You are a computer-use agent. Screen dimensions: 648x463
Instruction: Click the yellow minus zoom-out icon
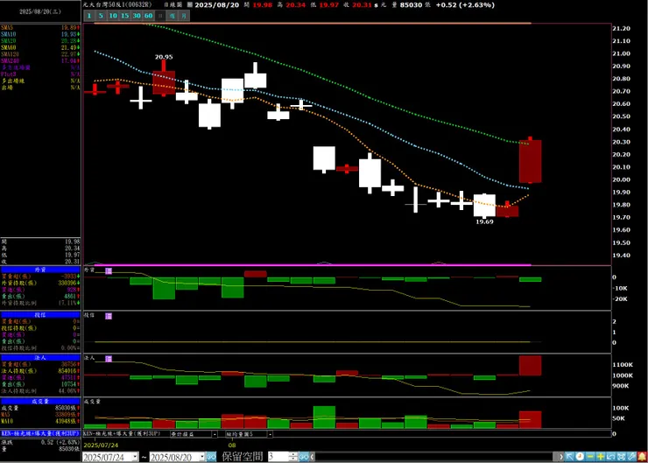(590, 456)
